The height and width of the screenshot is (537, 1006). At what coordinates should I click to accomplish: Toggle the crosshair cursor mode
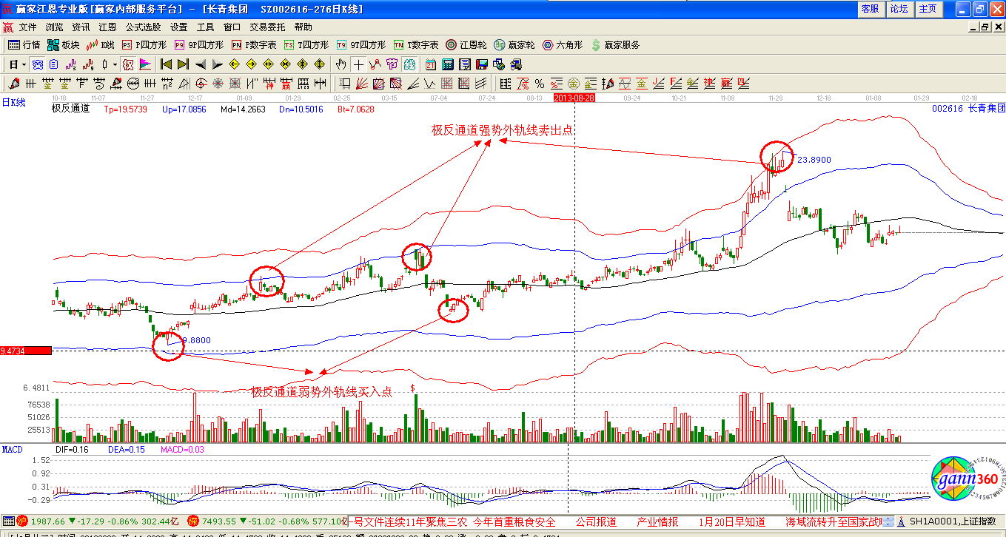(358, 64)
